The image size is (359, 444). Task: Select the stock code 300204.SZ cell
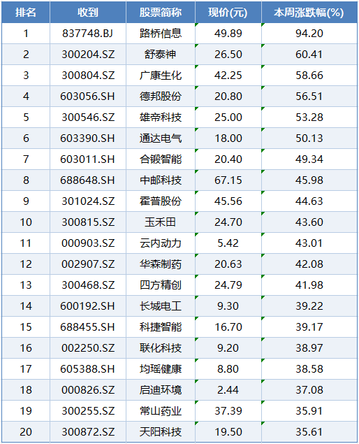point(88,55)
